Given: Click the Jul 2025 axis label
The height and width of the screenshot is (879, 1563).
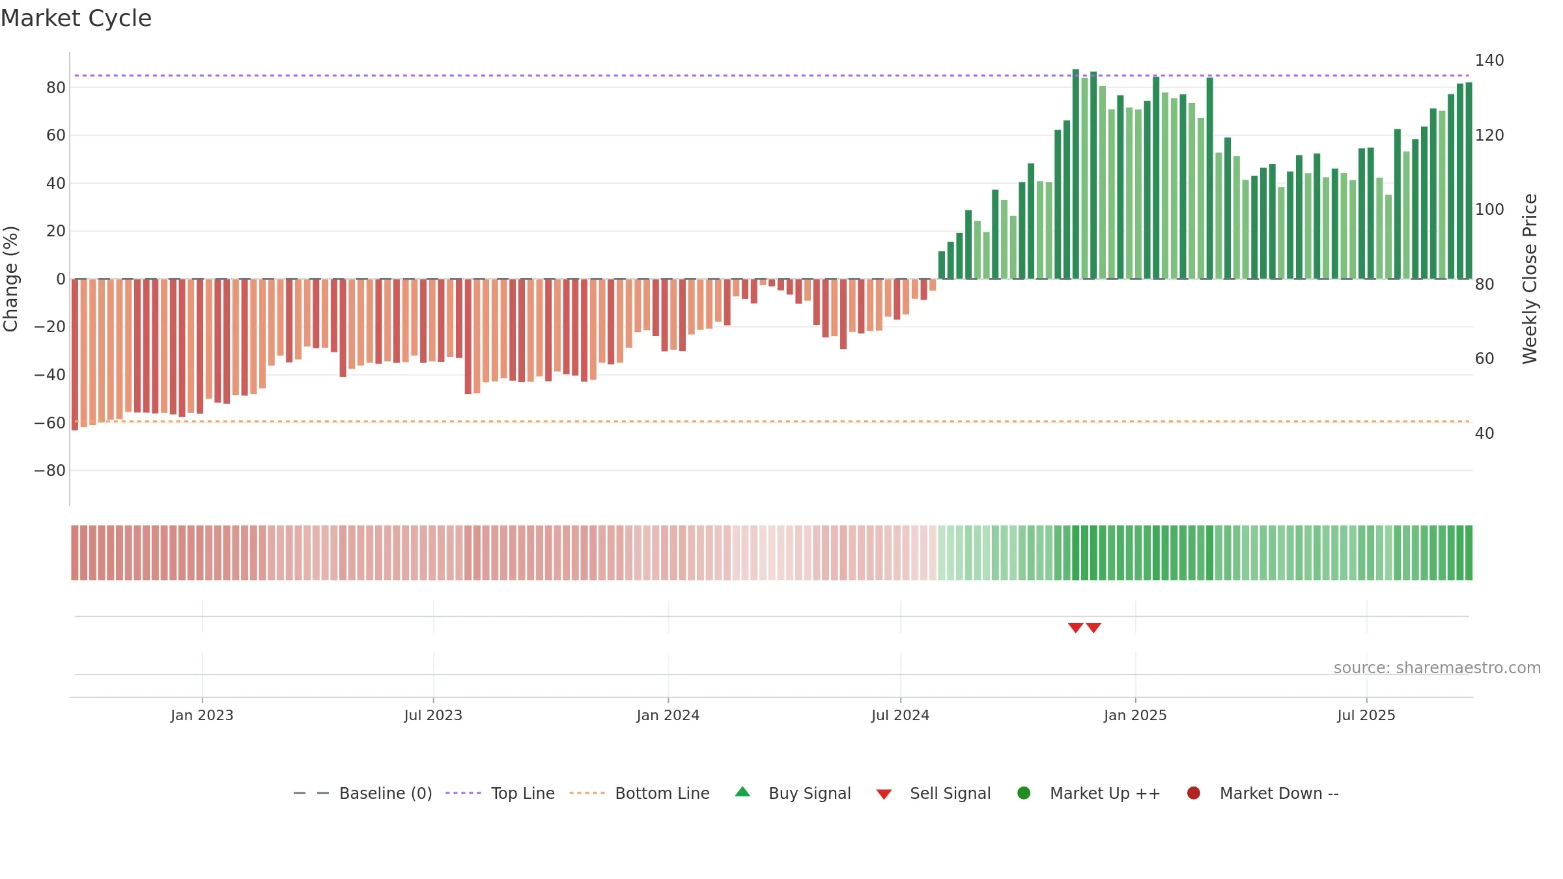Looking at the screenshot, I should pyautogui.click(x=1366, y=715).
